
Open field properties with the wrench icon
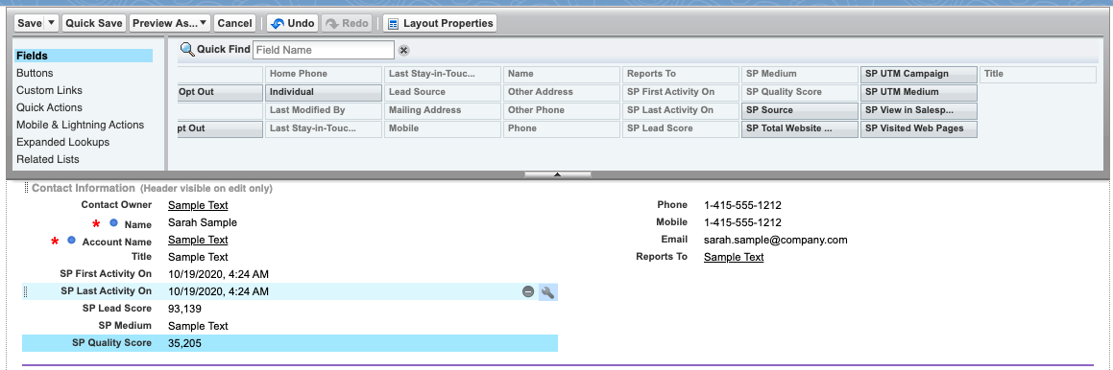point(547,291)
